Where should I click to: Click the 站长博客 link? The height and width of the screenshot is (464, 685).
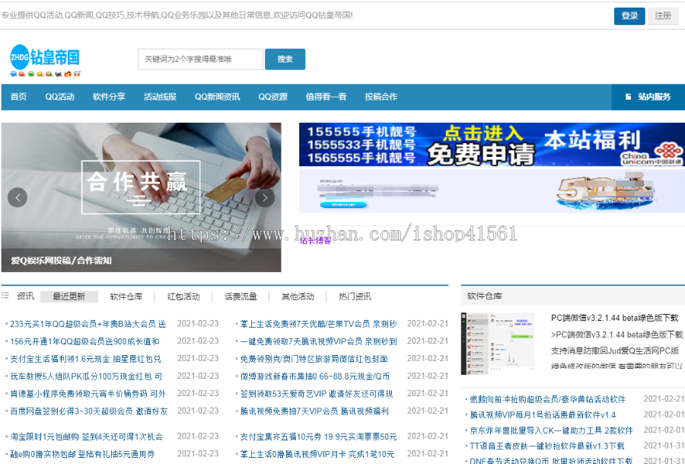(x=314, y=241)
